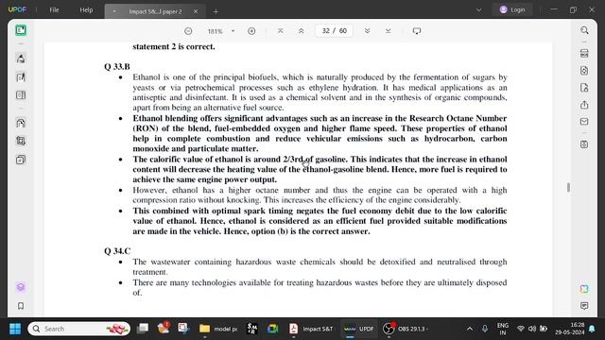Open the Wi-Fi network tray icon
The height and width of the screenshot is (340, 605).
click(x=521, y=329)
